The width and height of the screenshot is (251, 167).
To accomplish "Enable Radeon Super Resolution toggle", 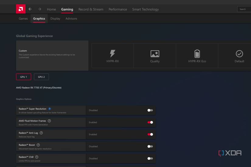I will pyautogui.click(x=150, y=110).
